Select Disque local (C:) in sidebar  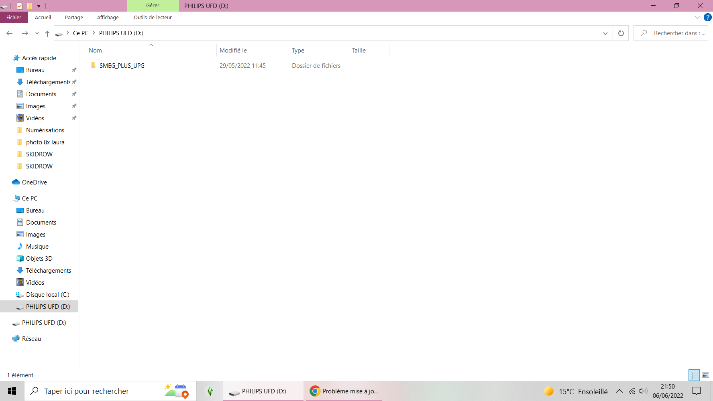pyautogui.click(x=47, y=295)
